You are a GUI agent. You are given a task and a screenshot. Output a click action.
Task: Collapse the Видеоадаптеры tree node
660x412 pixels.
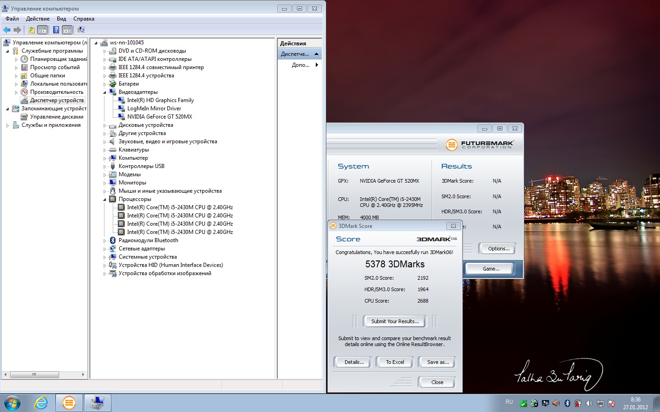(x=104, y=92)
